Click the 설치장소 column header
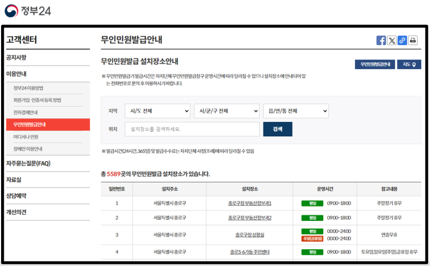Viewport: 430px width, 266px height. tap(250, 189)
